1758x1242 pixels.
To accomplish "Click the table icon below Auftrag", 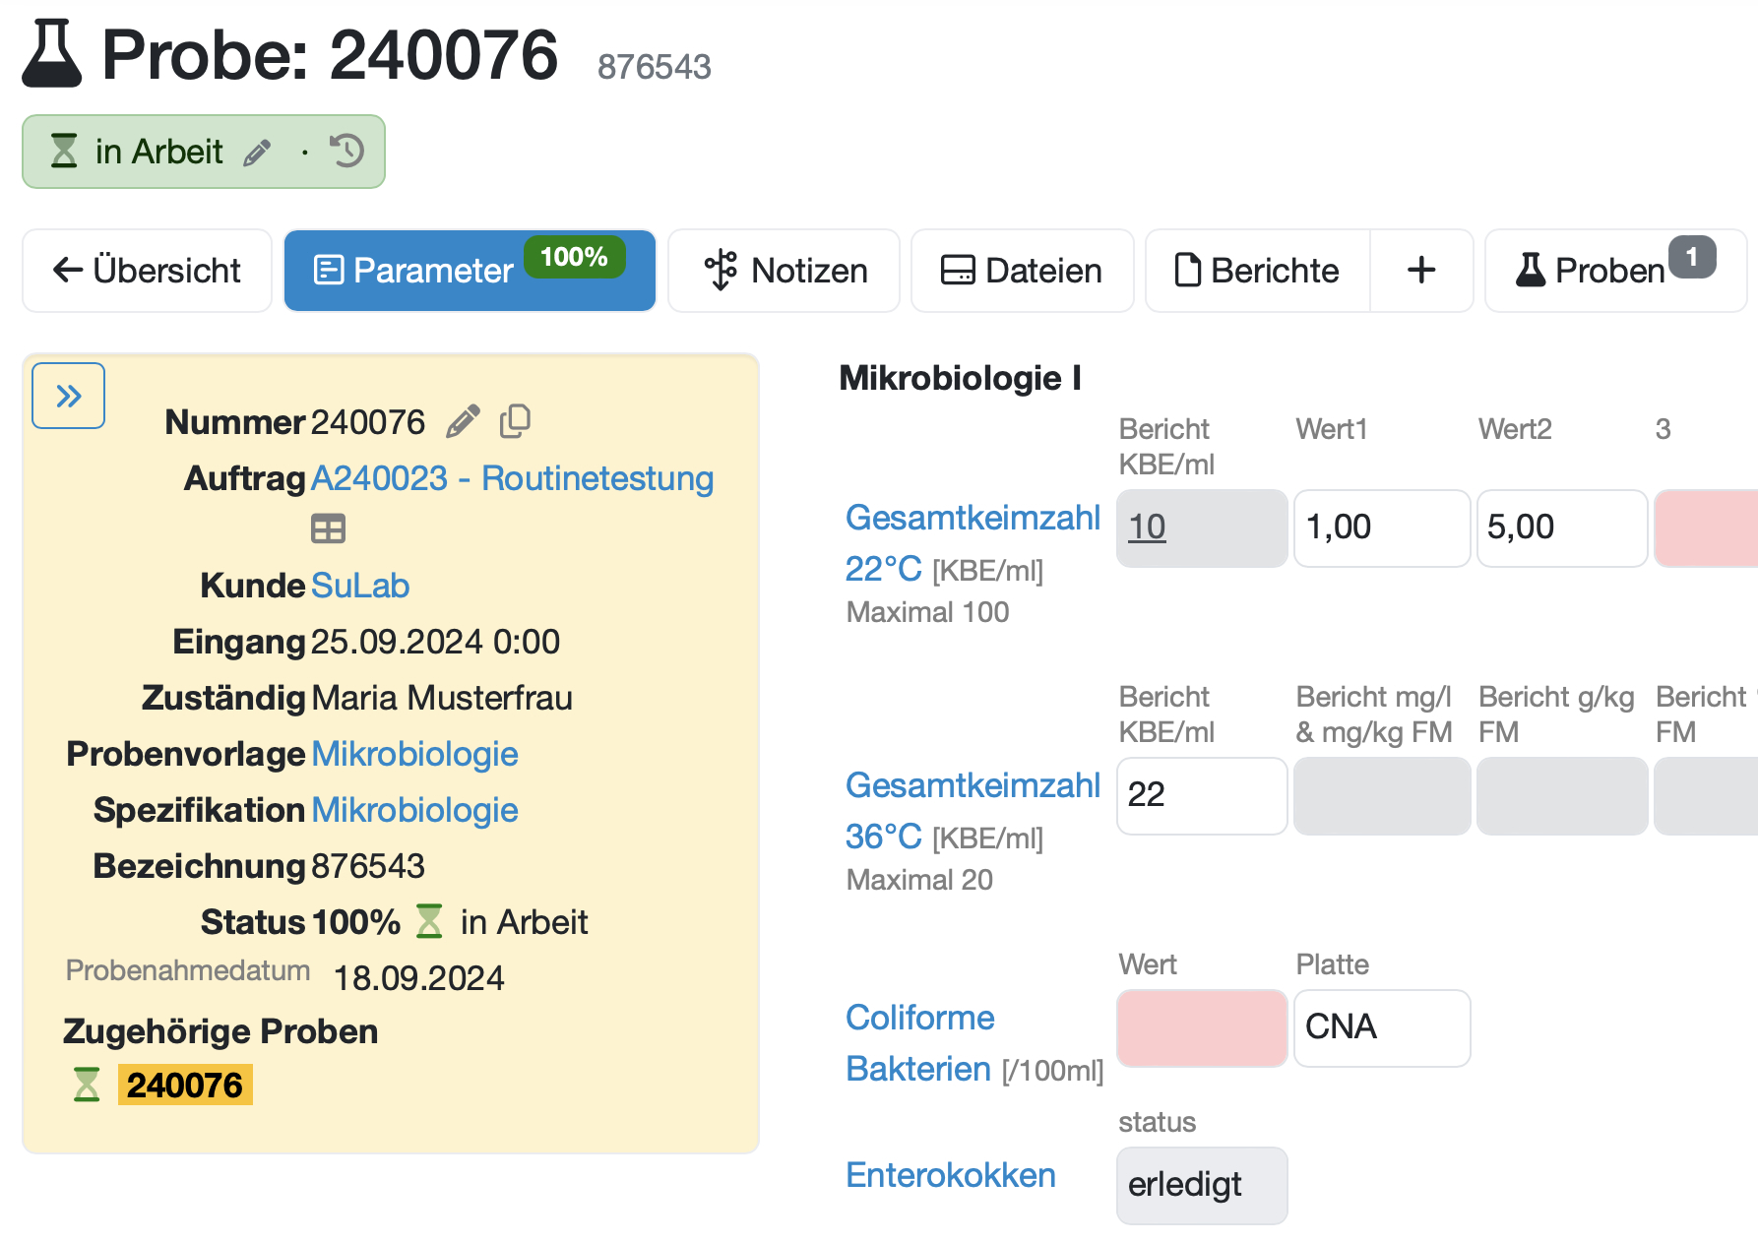I will (x=328, y=529).
